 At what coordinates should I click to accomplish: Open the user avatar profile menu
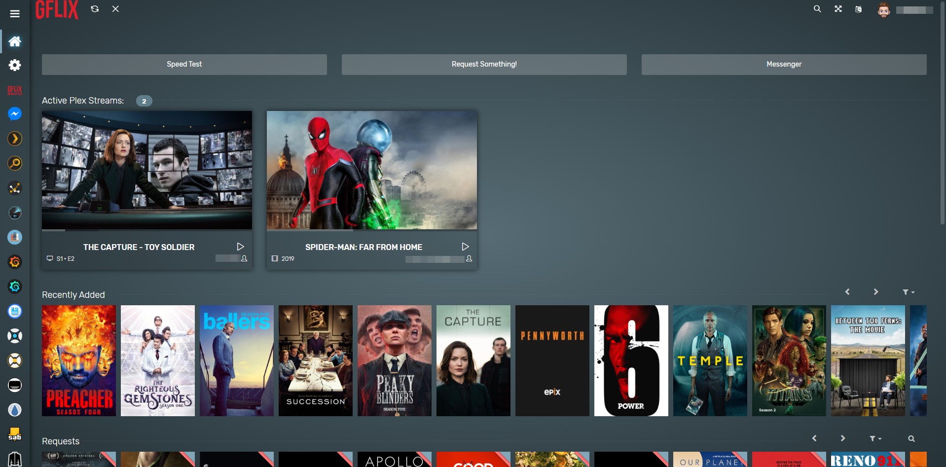[x=883, y=10]
